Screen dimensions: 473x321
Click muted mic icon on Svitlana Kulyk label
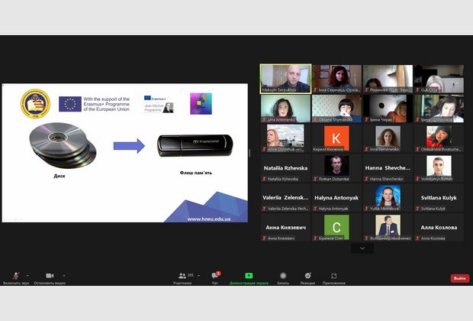[418, 209]
